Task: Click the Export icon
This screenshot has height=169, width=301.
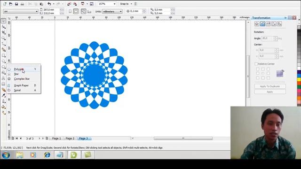Action: coord(75,4)
